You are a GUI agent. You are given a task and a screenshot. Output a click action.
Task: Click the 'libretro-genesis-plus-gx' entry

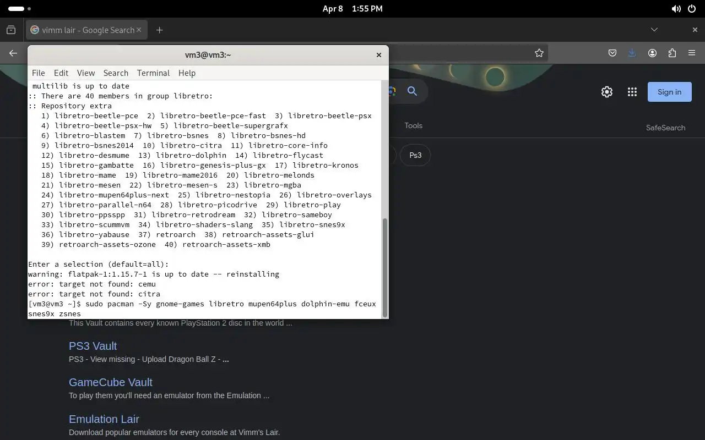coord(213,165)
